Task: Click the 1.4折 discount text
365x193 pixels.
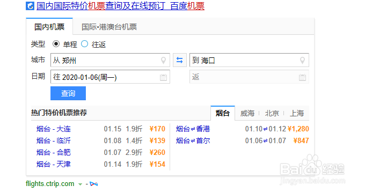Action: (134, 140)
